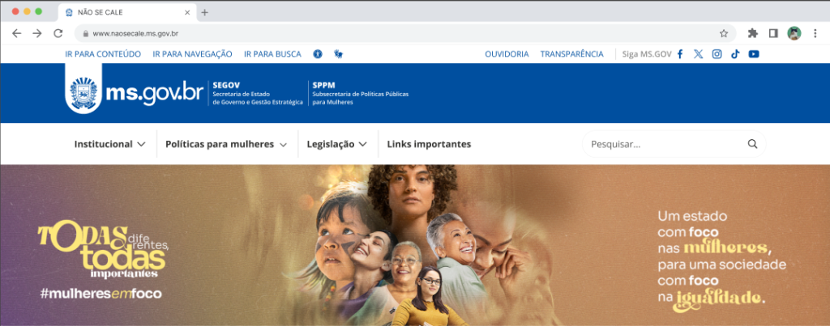Image resolution: width=830 pixels, height=326 pixels.
Task: Open the MS.GOV Facebook page icon
Action: (x=680, y=54)
